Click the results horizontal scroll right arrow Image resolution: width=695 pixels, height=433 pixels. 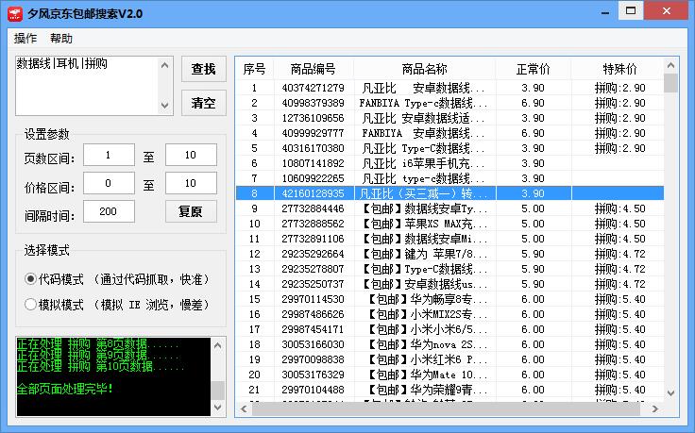coord(655,409)
